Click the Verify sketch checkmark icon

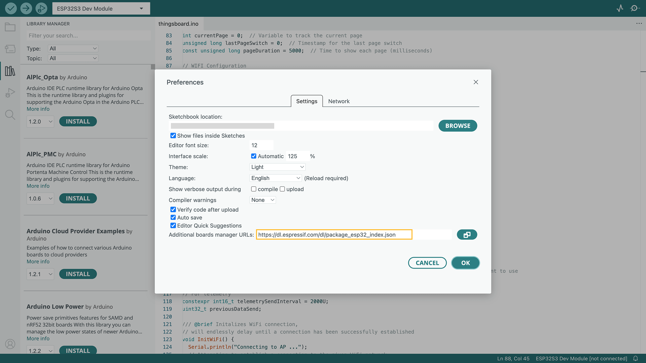point(11,8)
